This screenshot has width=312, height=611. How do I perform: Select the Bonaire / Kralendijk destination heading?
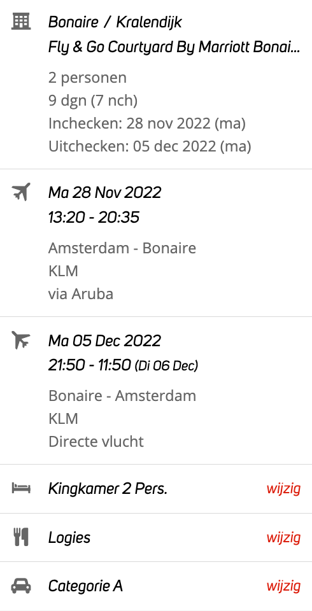coord(115,22)
